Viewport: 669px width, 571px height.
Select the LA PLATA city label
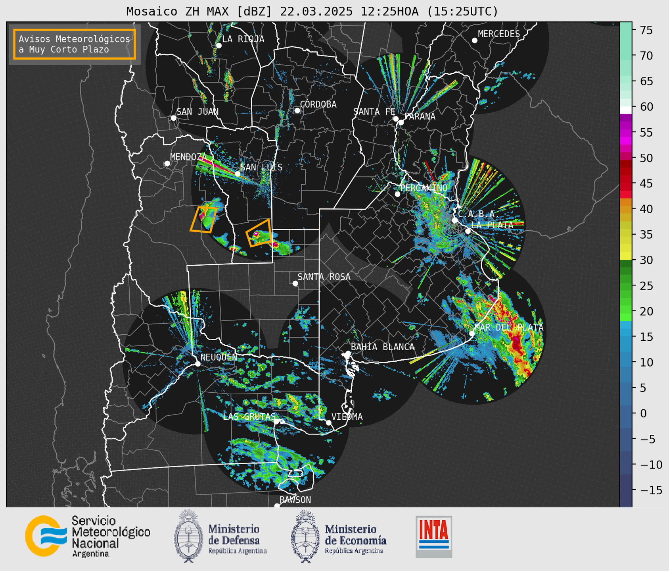pos(492,225)
